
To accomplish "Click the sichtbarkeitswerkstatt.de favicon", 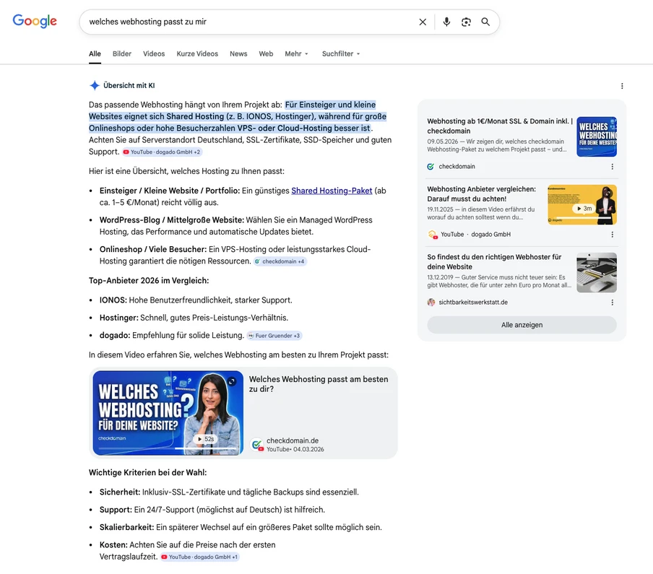I will click(x=431, y=303).
